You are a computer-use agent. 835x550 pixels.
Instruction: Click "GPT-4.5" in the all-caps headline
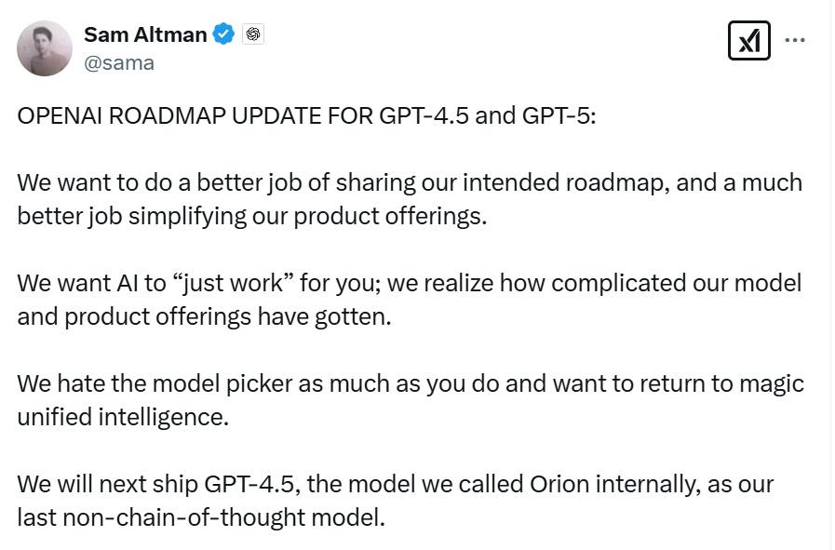coord(424,115)
